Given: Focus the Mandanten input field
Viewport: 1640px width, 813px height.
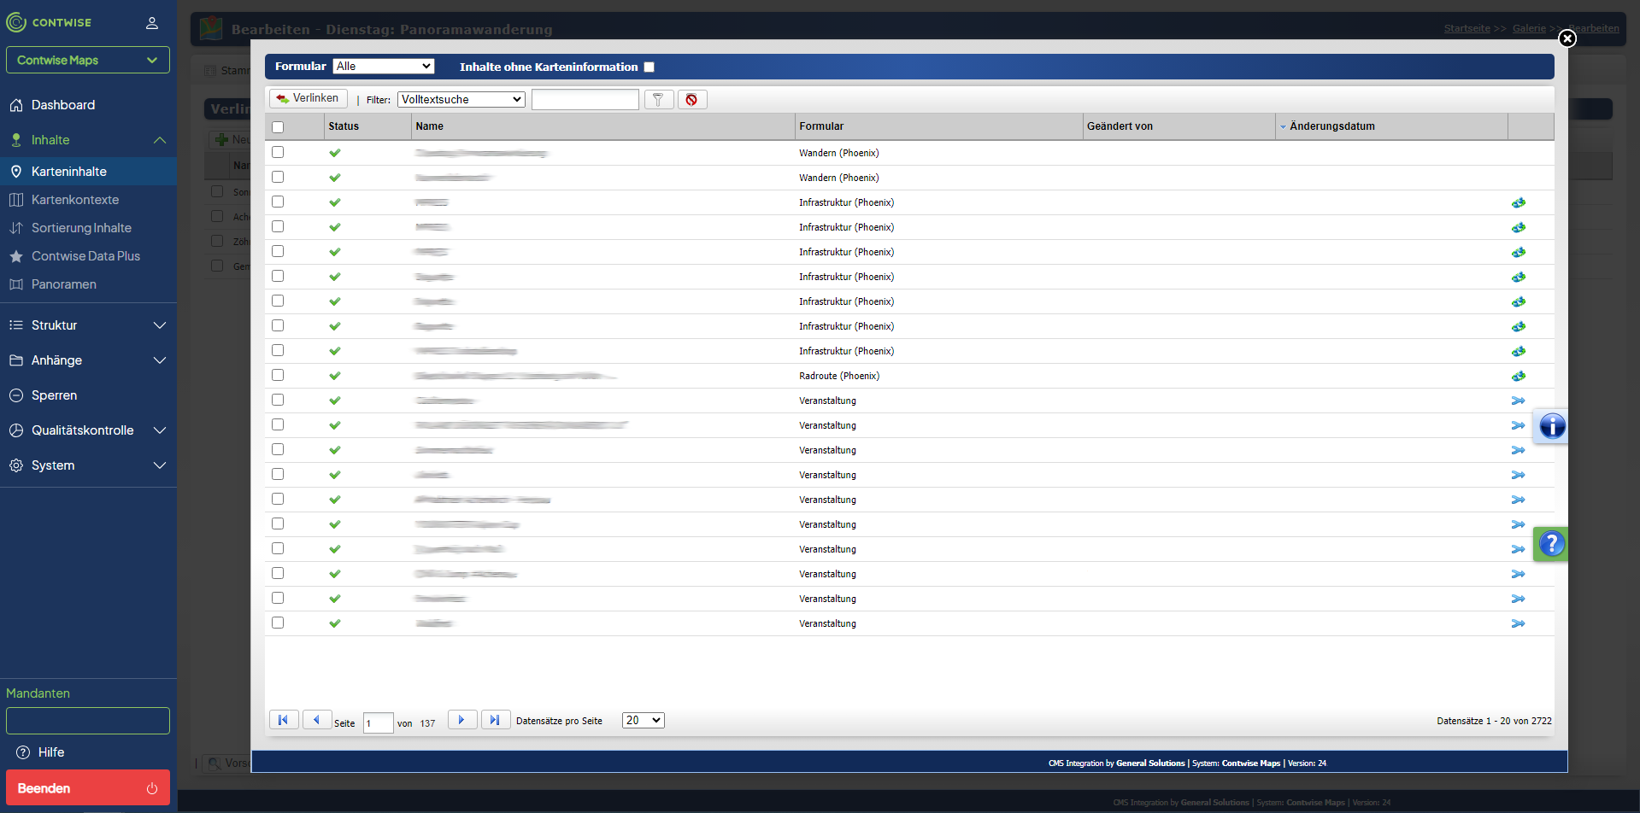Looking at the screenshot, I should (88, 721).
